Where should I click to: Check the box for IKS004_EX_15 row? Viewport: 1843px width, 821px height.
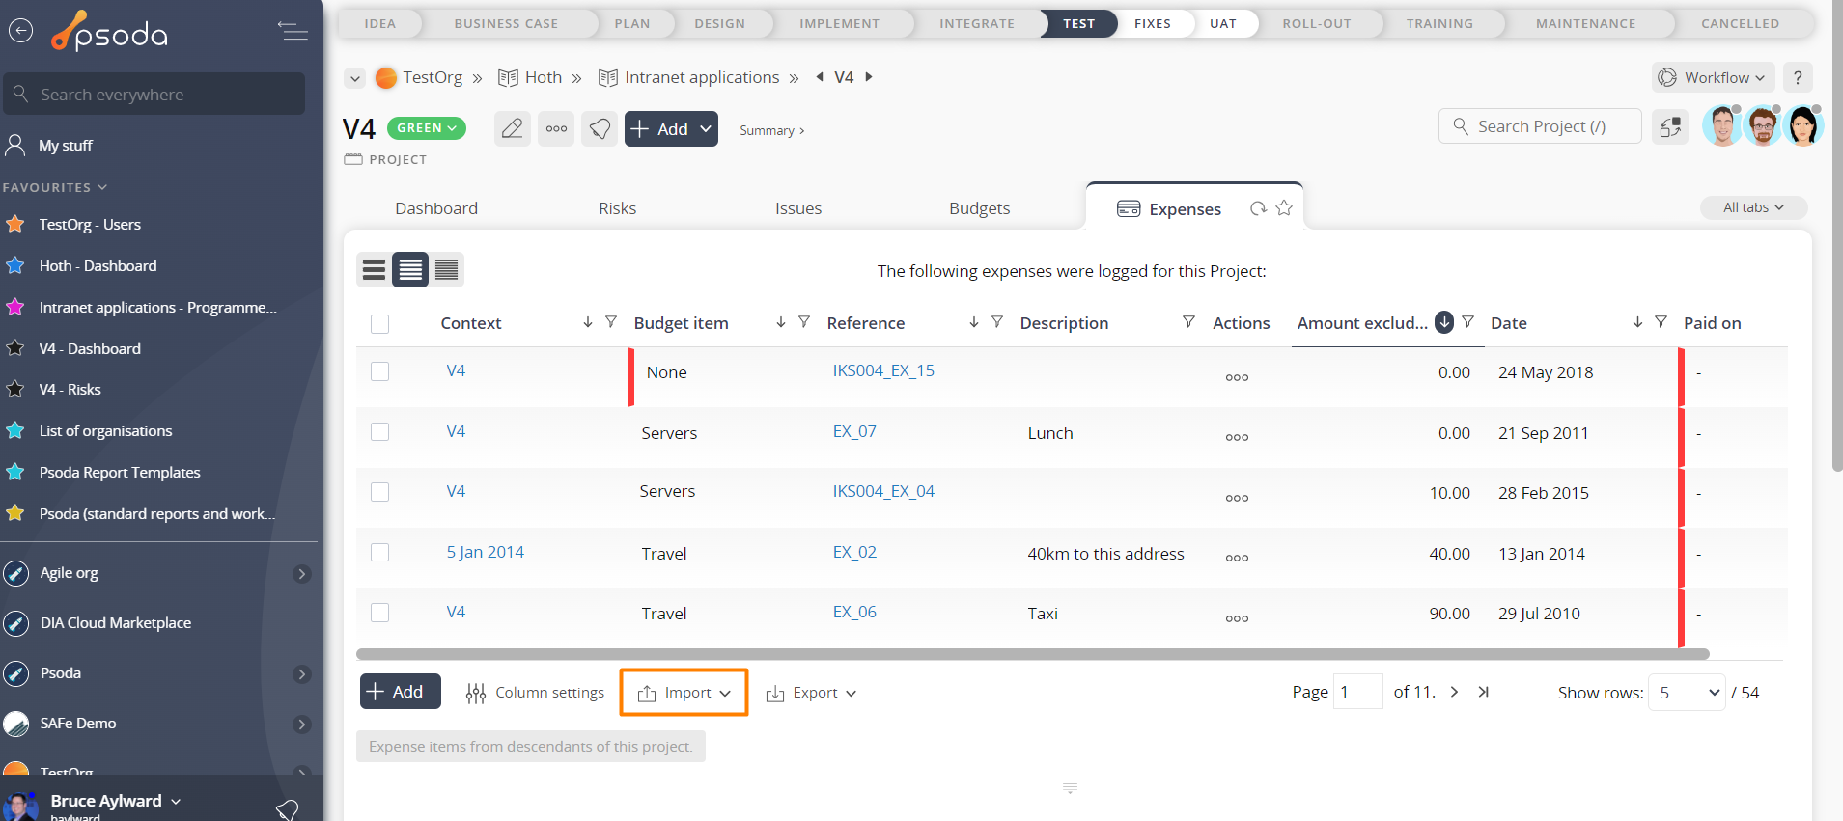(380, 371)
